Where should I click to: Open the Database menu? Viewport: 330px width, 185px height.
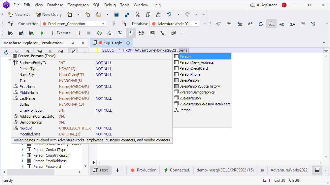coord(55,5)
